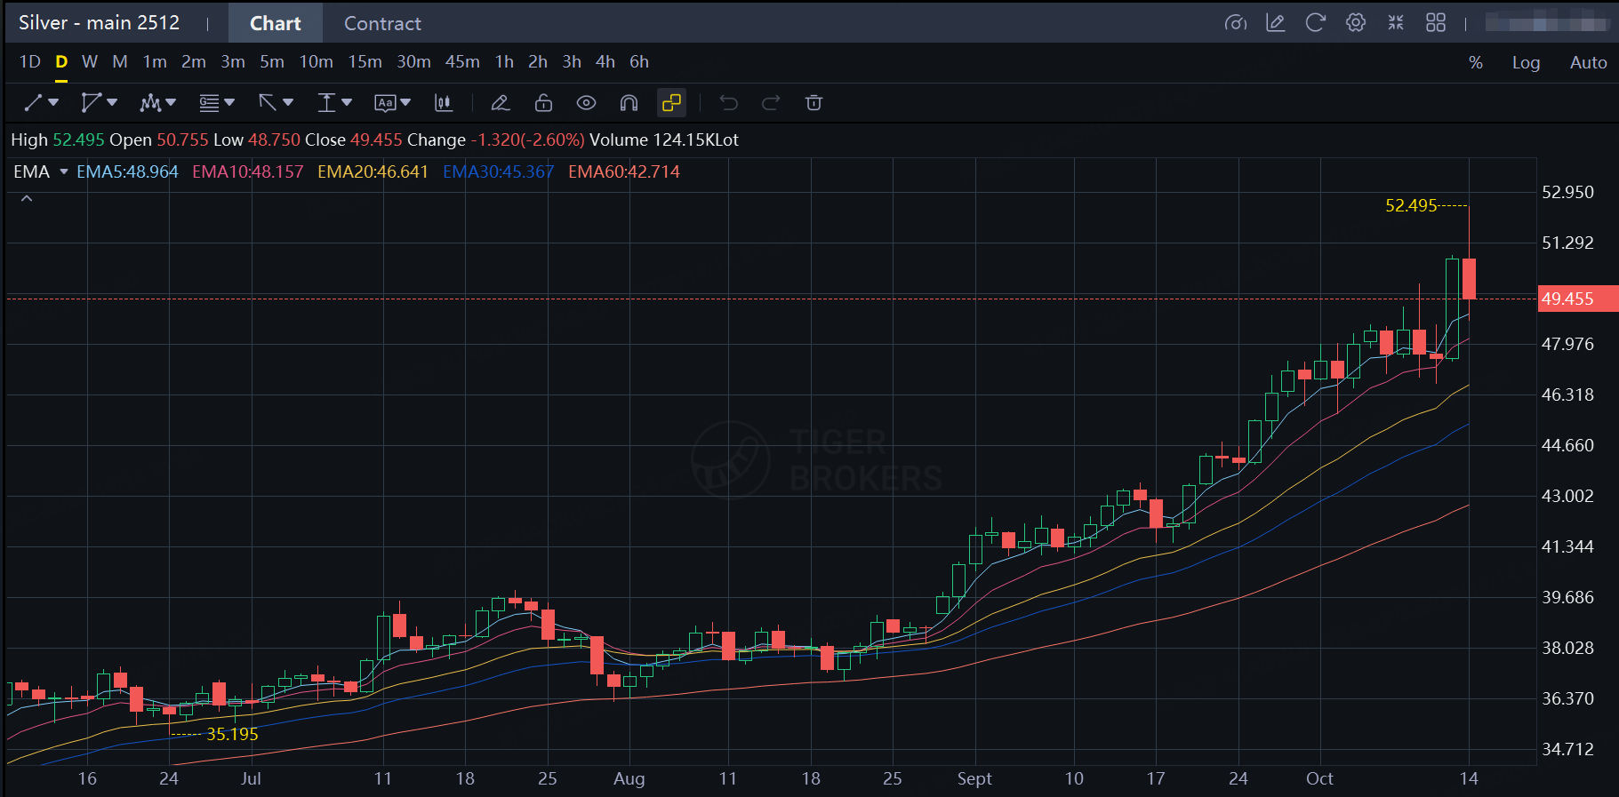Image resolution: width=1619 pixels, height=797 pixels.
Task: Collapse the indicator legend with caret
Action: [x=27, y=199]
